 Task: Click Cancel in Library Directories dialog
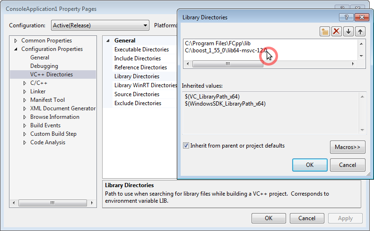[x=347, y=165]
